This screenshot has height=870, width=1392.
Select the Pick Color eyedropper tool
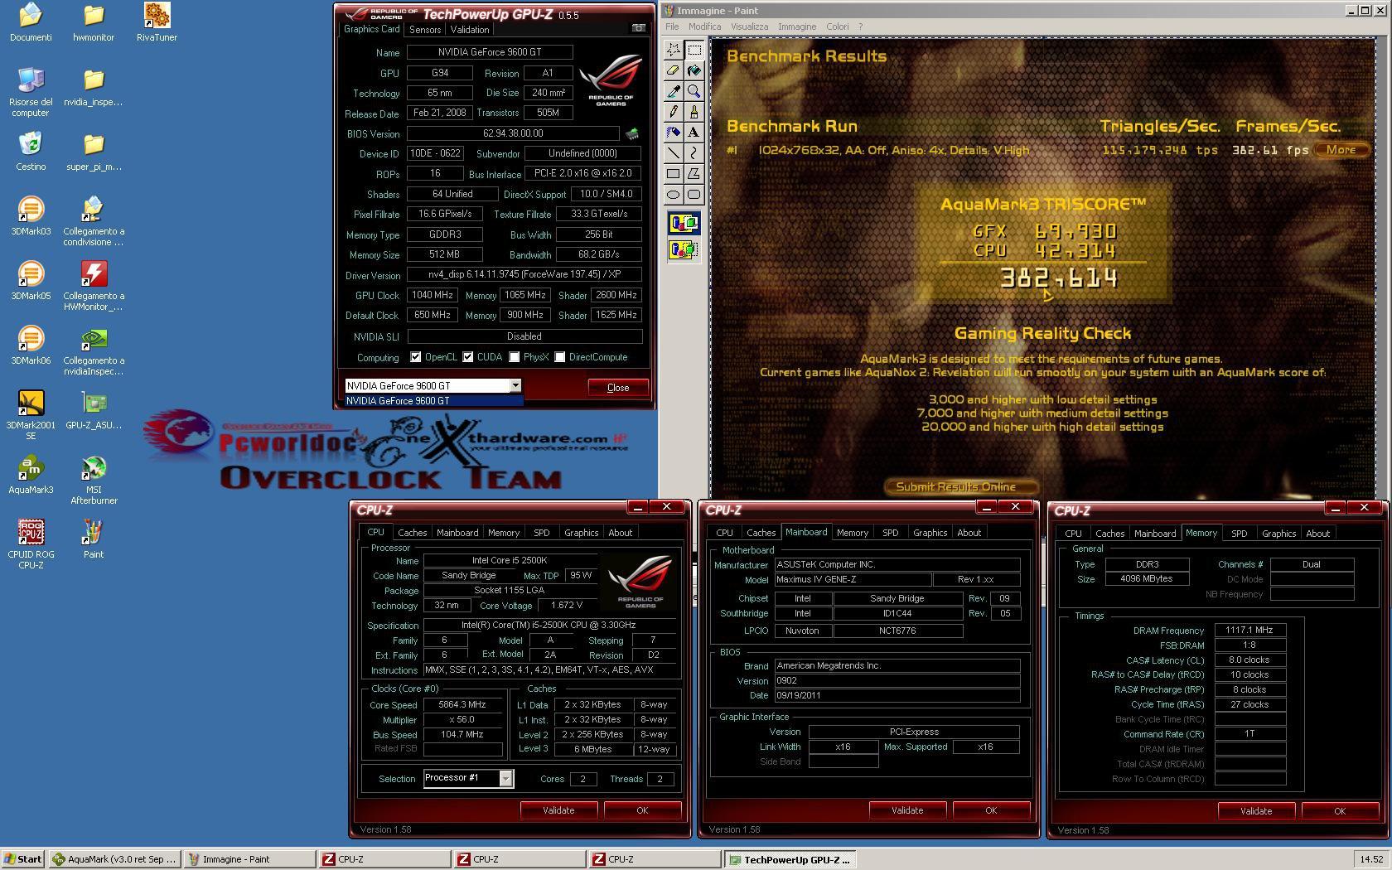[674, 91]
